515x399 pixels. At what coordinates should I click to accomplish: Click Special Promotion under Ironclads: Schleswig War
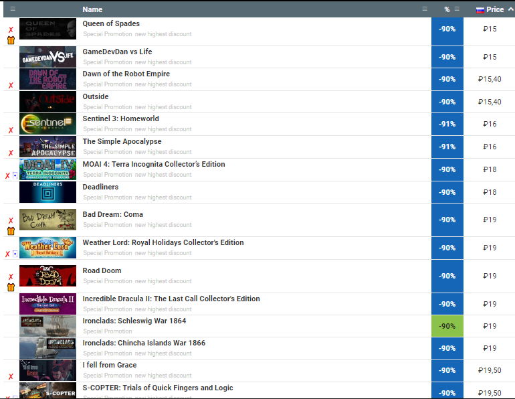point(108,331)
